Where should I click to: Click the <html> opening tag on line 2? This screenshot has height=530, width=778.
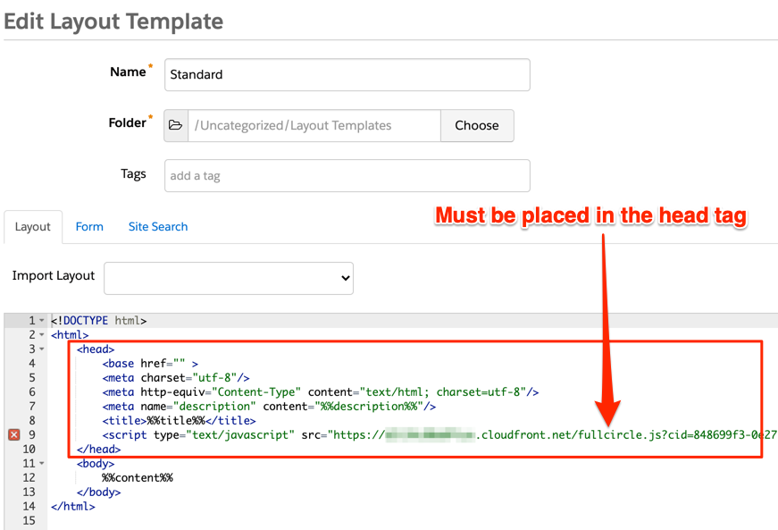pyautogui.click(x=70, y=335)
